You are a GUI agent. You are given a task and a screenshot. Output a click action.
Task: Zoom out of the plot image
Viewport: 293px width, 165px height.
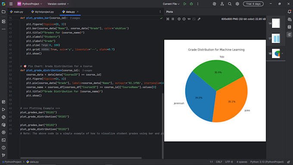tap(184, 19)
